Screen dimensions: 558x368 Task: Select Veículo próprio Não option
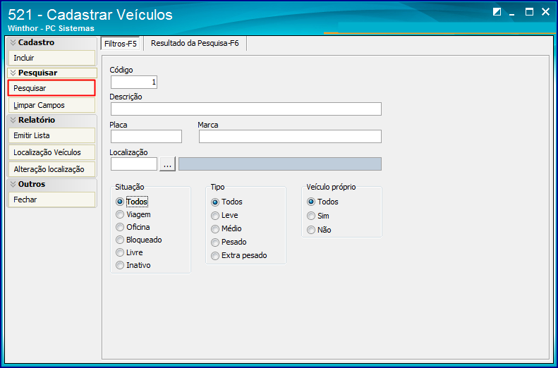[319, 230]
